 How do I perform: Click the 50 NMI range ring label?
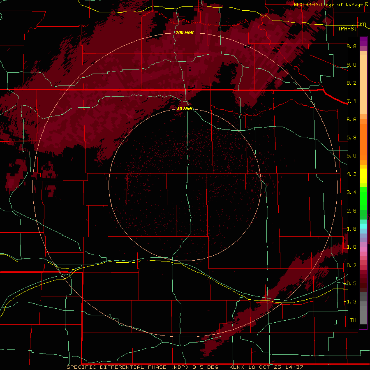click(x=185, y=109)
